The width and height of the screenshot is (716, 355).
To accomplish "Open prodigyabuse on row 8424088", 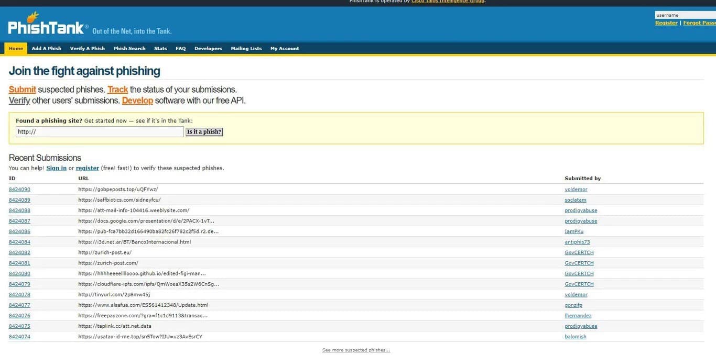I will point(581,210).
